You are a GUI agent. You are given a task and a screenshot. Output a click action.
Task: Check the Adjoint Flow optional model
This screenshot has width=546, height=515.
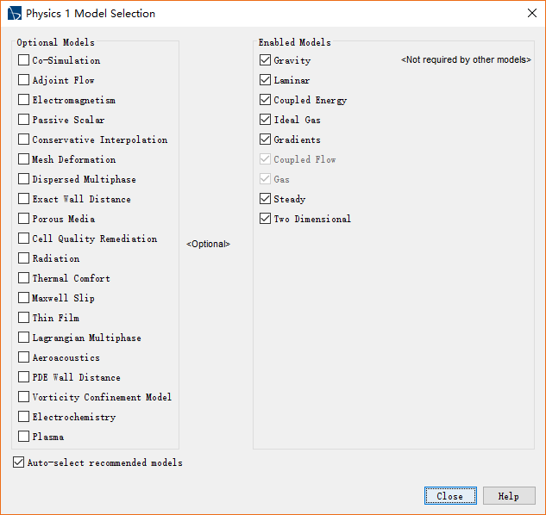[x=24, y=80]
